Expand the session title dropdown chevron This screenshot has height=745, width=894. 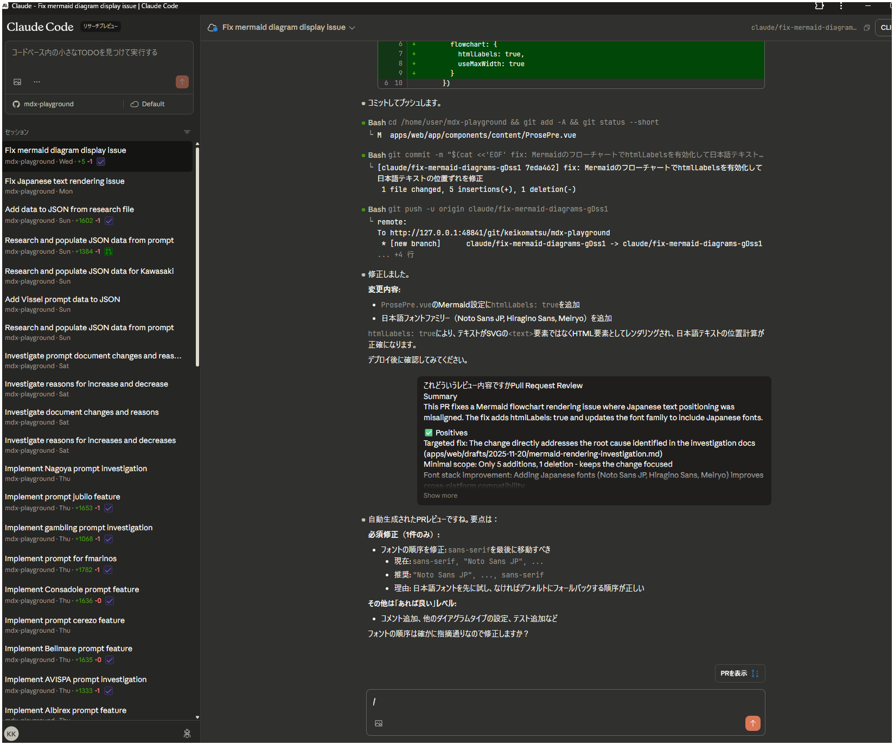tap(352, 28)
